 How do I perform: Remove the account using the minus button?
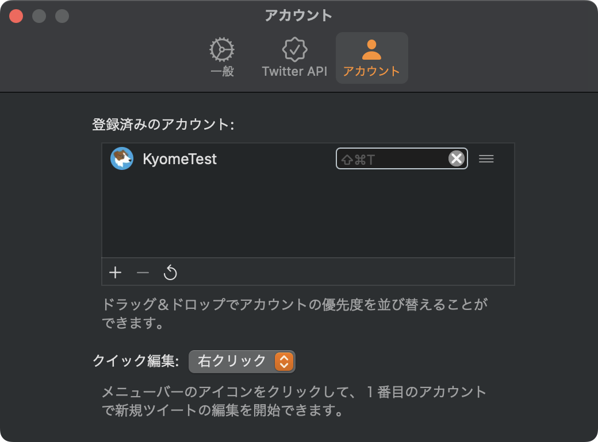click(x=143, y=273)
